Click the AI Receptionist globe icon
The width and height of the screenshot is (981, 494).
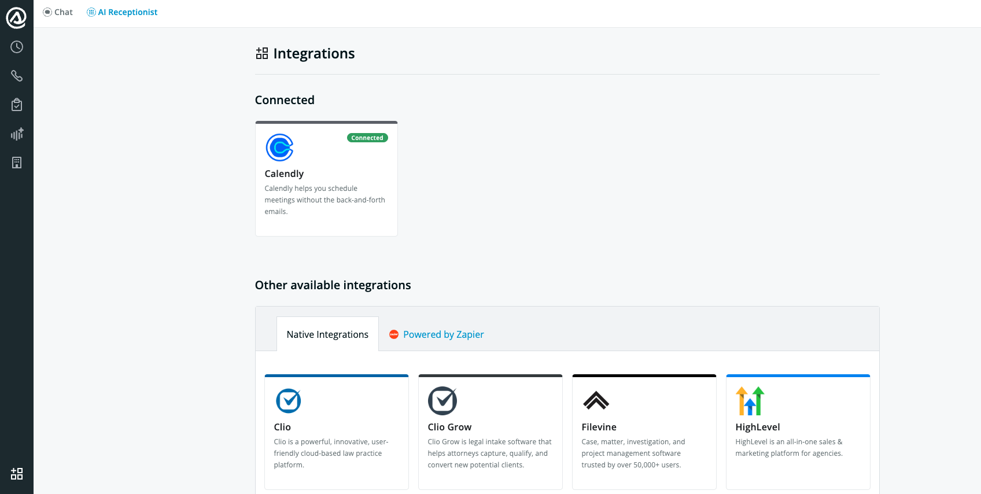91,12
